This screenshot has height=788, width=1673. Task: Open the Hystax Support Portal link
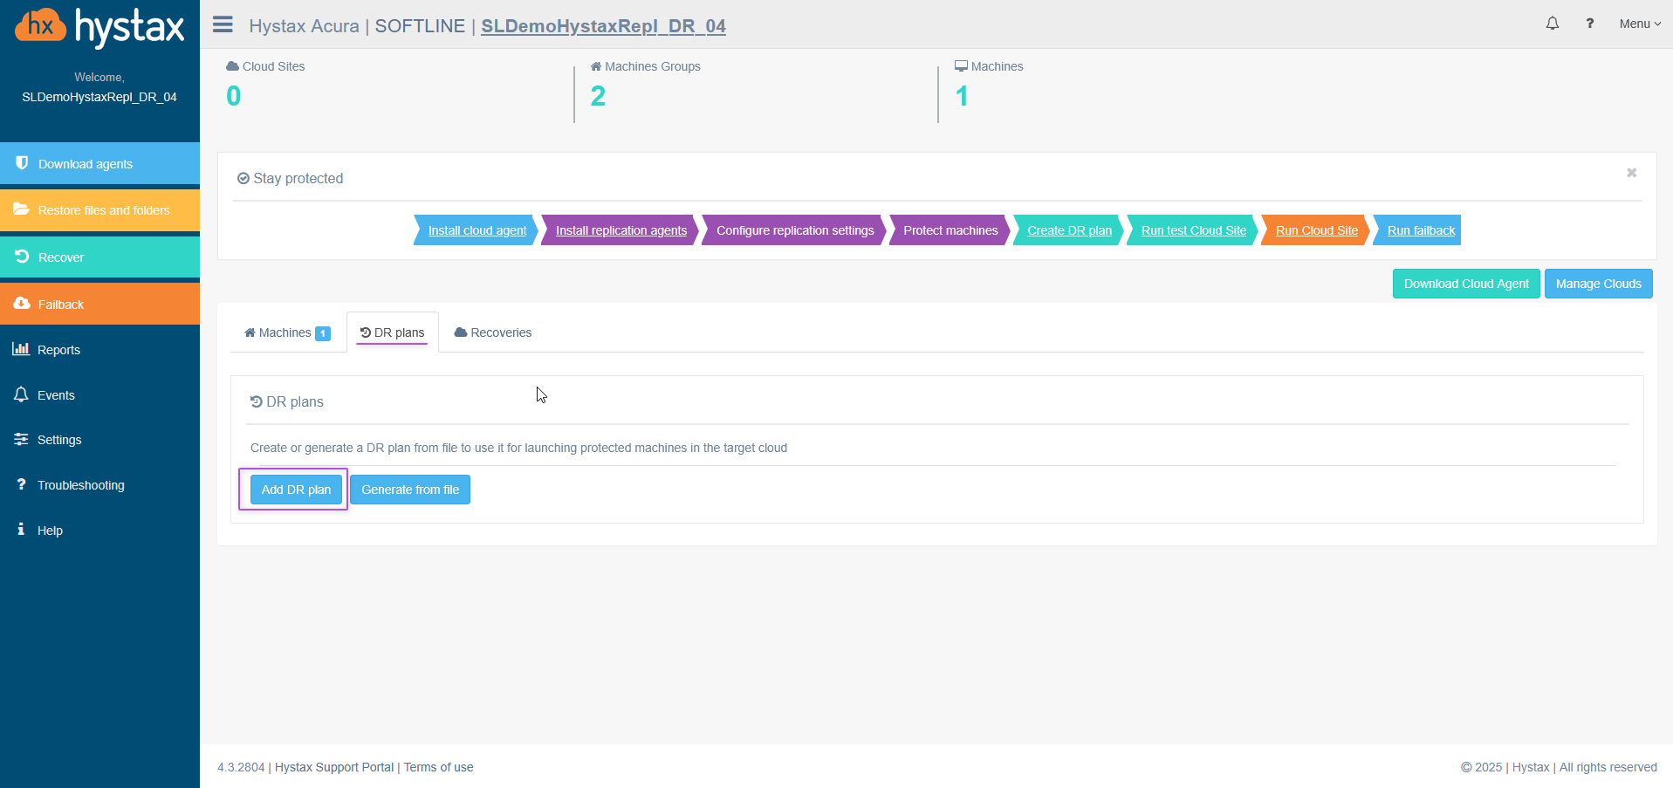tap(334, 767)
